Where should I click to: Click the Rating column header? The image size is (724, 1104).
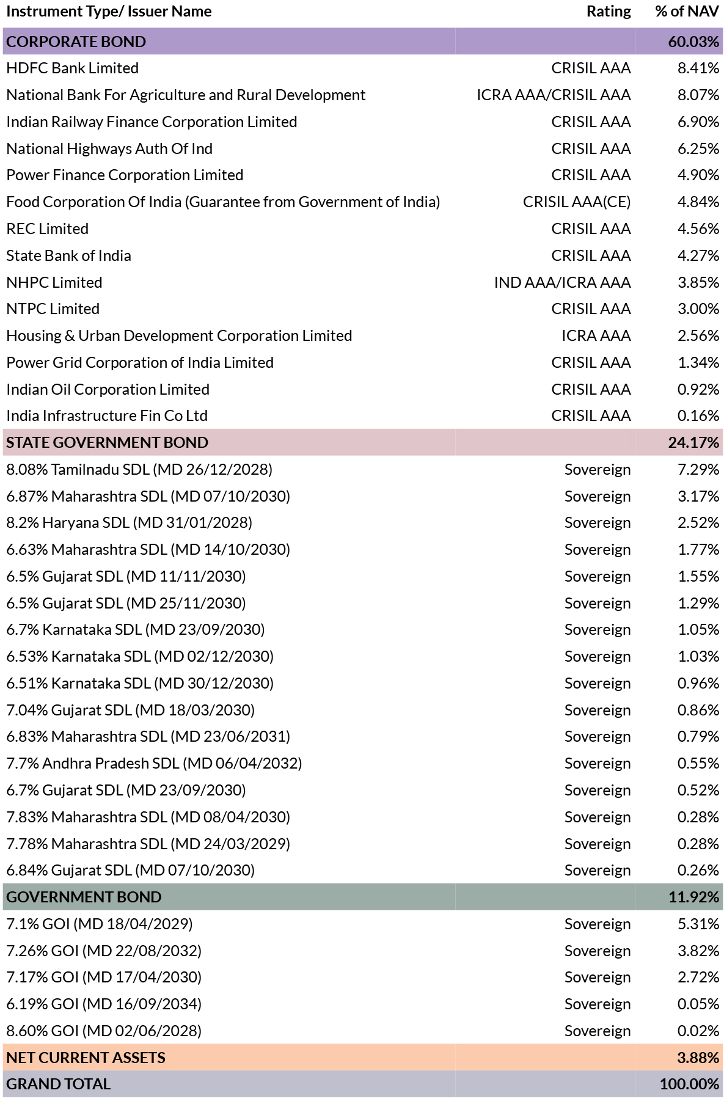(x=608, y=12)
